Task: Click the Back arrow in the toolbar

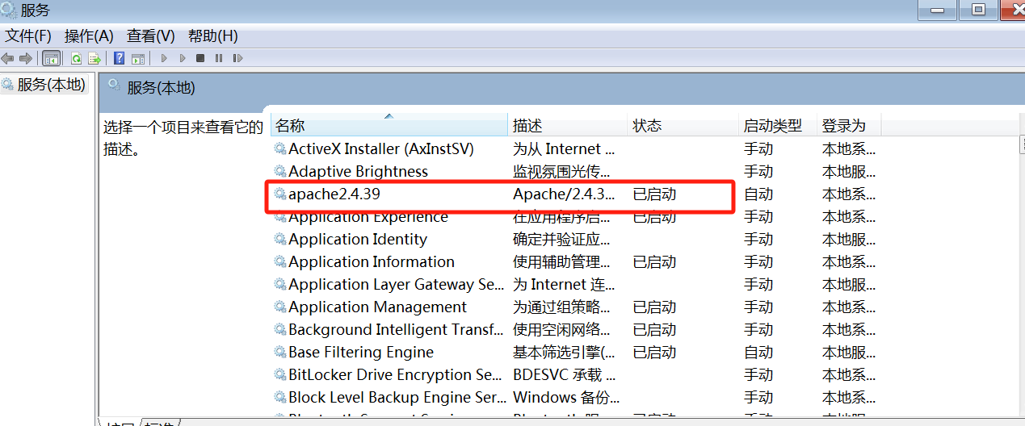Action: pyautogui.click(x=7, y=58)
